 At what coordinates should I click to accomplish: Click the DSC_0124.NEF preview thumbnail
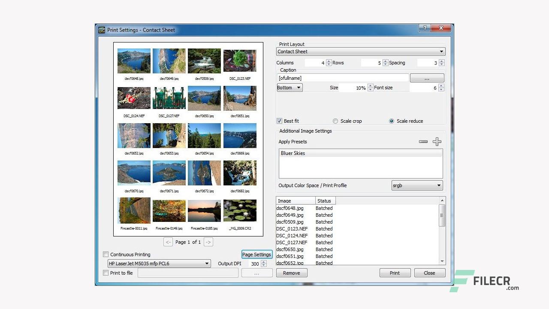[x=134, y=98]
